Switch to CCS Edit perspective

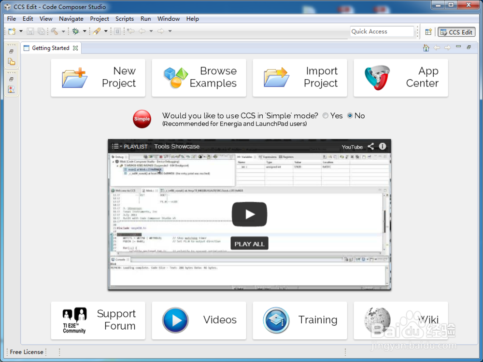coord(456,32)
